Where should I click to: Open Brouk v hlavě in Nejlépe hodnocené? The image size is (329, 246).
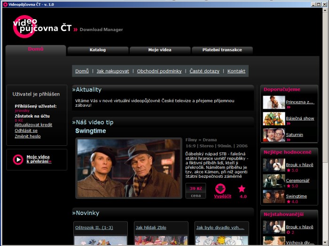(x=299, y=165)
